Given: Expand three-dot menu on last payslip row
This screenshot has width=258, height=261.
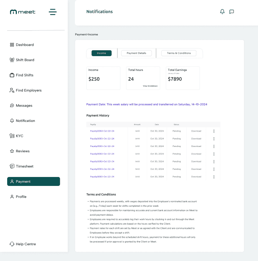Looking at the screenshot, I should (x=214, y=177).
